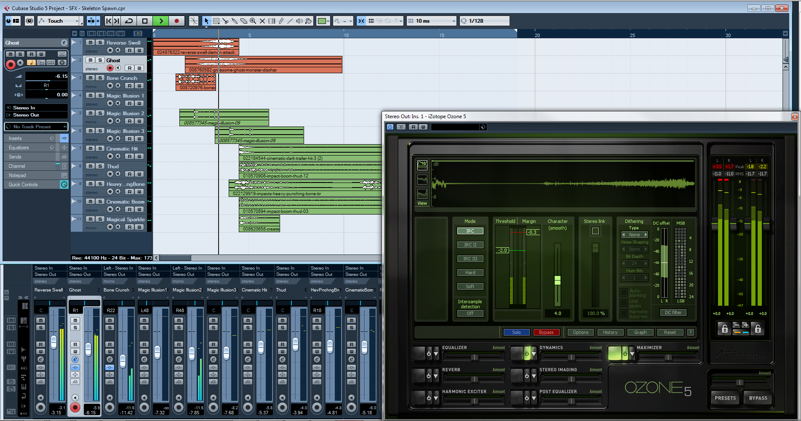Screen dimensions: 801x421
Task: Select the Glue tool
Action: tap(235, 21)
